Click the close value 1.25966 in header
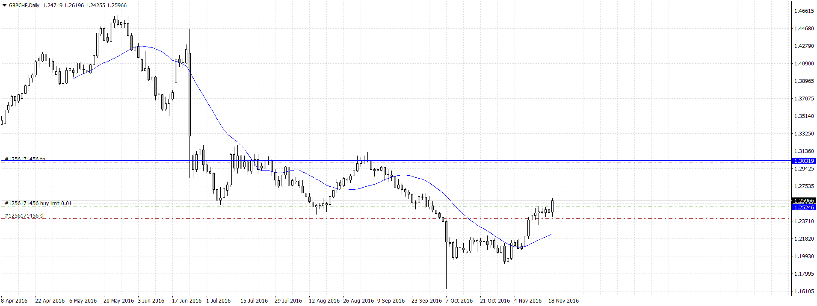Screen dimensions: 817x306 pyautogui.click(x=116, y=6)
